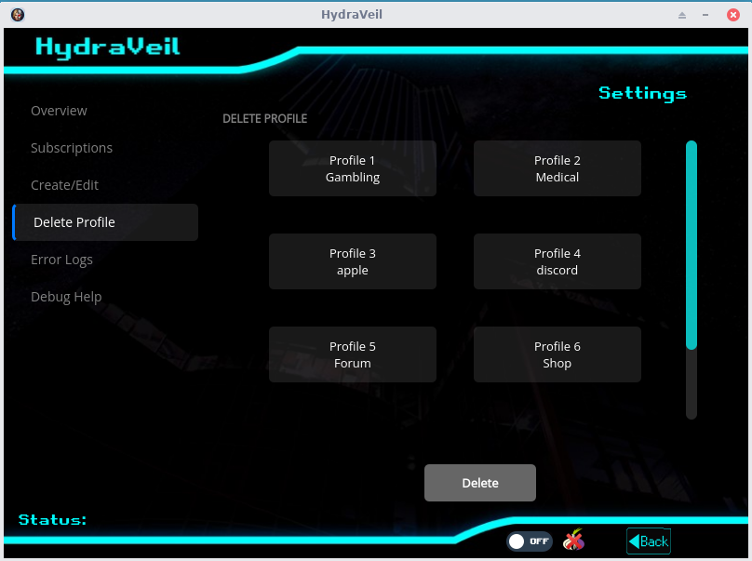Choose the Profile 3 apple tile
This screenshot has width=752, height=561.
pos(353,261)
